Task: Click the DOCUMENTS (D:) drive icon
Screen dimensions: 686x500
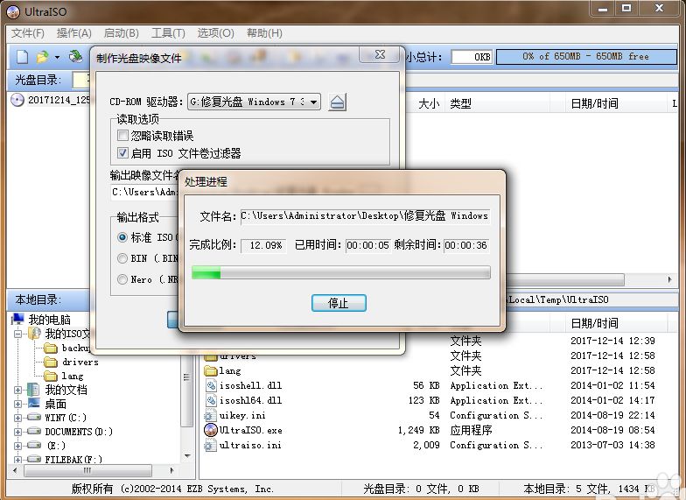Action: point(34,431)
